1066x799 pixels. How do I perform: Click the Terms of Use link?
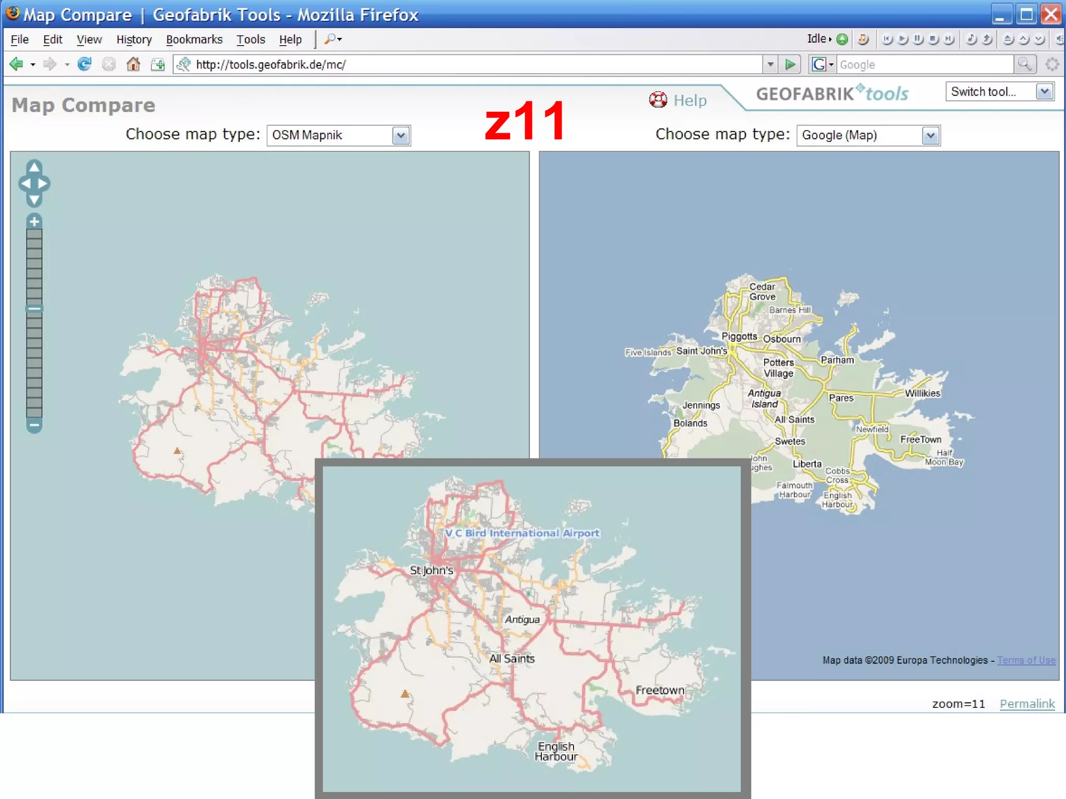click(x=1026, y=660)
